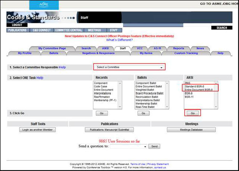The height and width of the screenshot is (171, 239).
Task: Click ANSI list scrollbar down arrow
Action: (x=216, y=107)
